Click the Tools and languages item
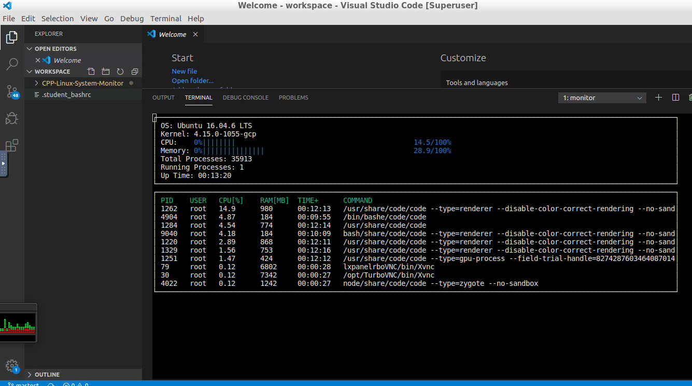692x386 pixels. click(477, 82)
